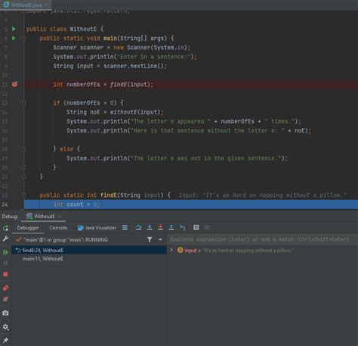Switch to the Console tab
The image size is (358, 346).
click(58, 228)
